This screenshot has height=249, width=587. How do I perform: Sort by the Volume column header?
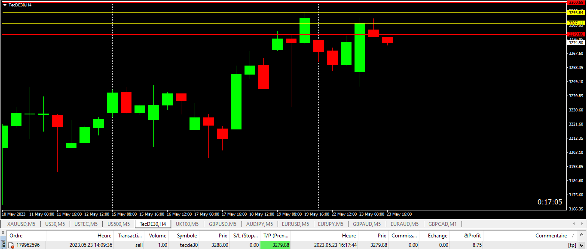point(157,236)
